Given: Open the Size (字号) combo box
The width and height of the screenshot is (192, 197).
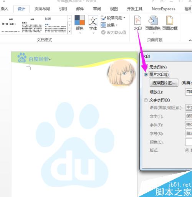Looking at the screenshot, I should pos(189,134).
